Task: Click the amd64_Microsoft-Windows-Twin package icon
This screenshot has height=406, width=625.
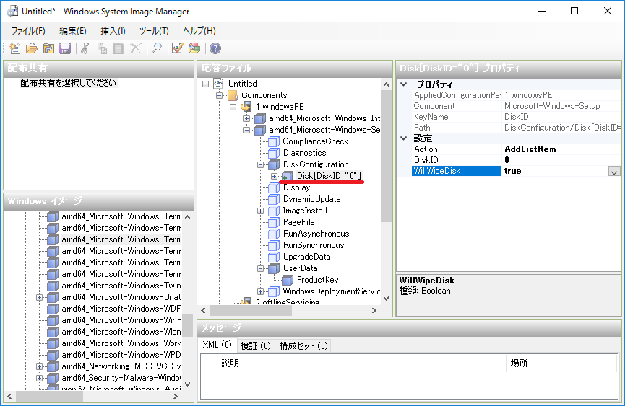Action: [53, 286]
